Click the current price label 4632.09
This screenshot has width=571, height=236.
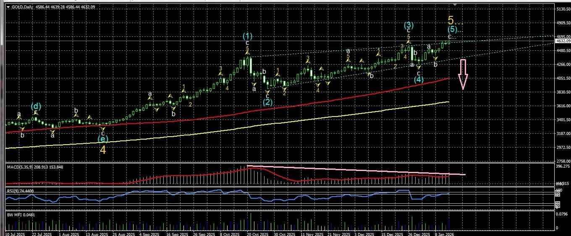point(563,41)
